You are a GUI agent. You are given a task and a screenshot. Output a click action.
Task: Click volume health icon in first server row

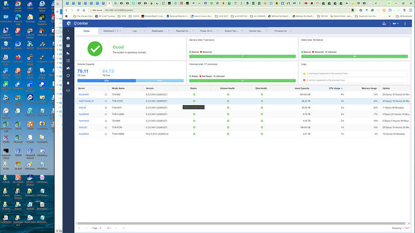228,94
